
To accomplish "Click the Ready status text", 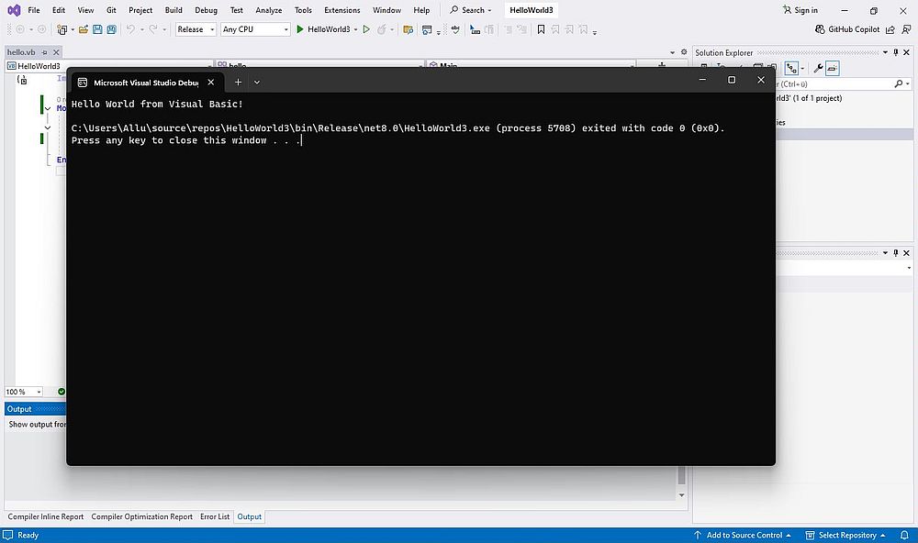I will [x=28, y=535].
